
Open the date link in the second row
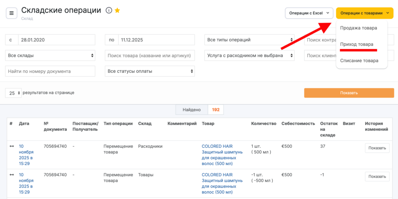coord(26,183)
